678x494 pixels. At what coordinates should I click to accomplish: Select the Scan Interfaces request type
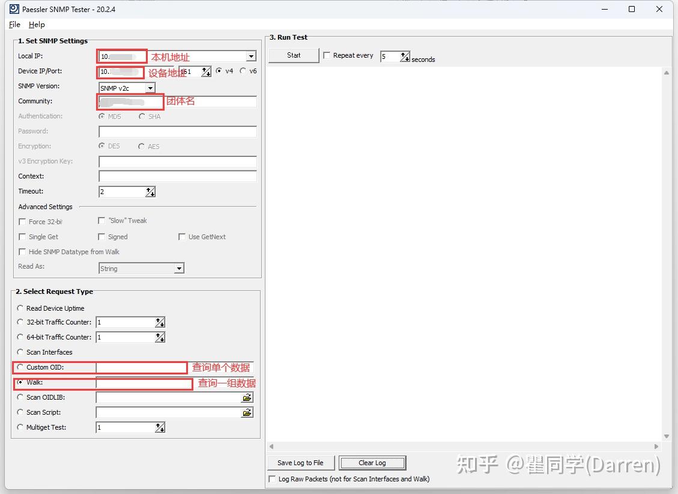click(20, 352)
